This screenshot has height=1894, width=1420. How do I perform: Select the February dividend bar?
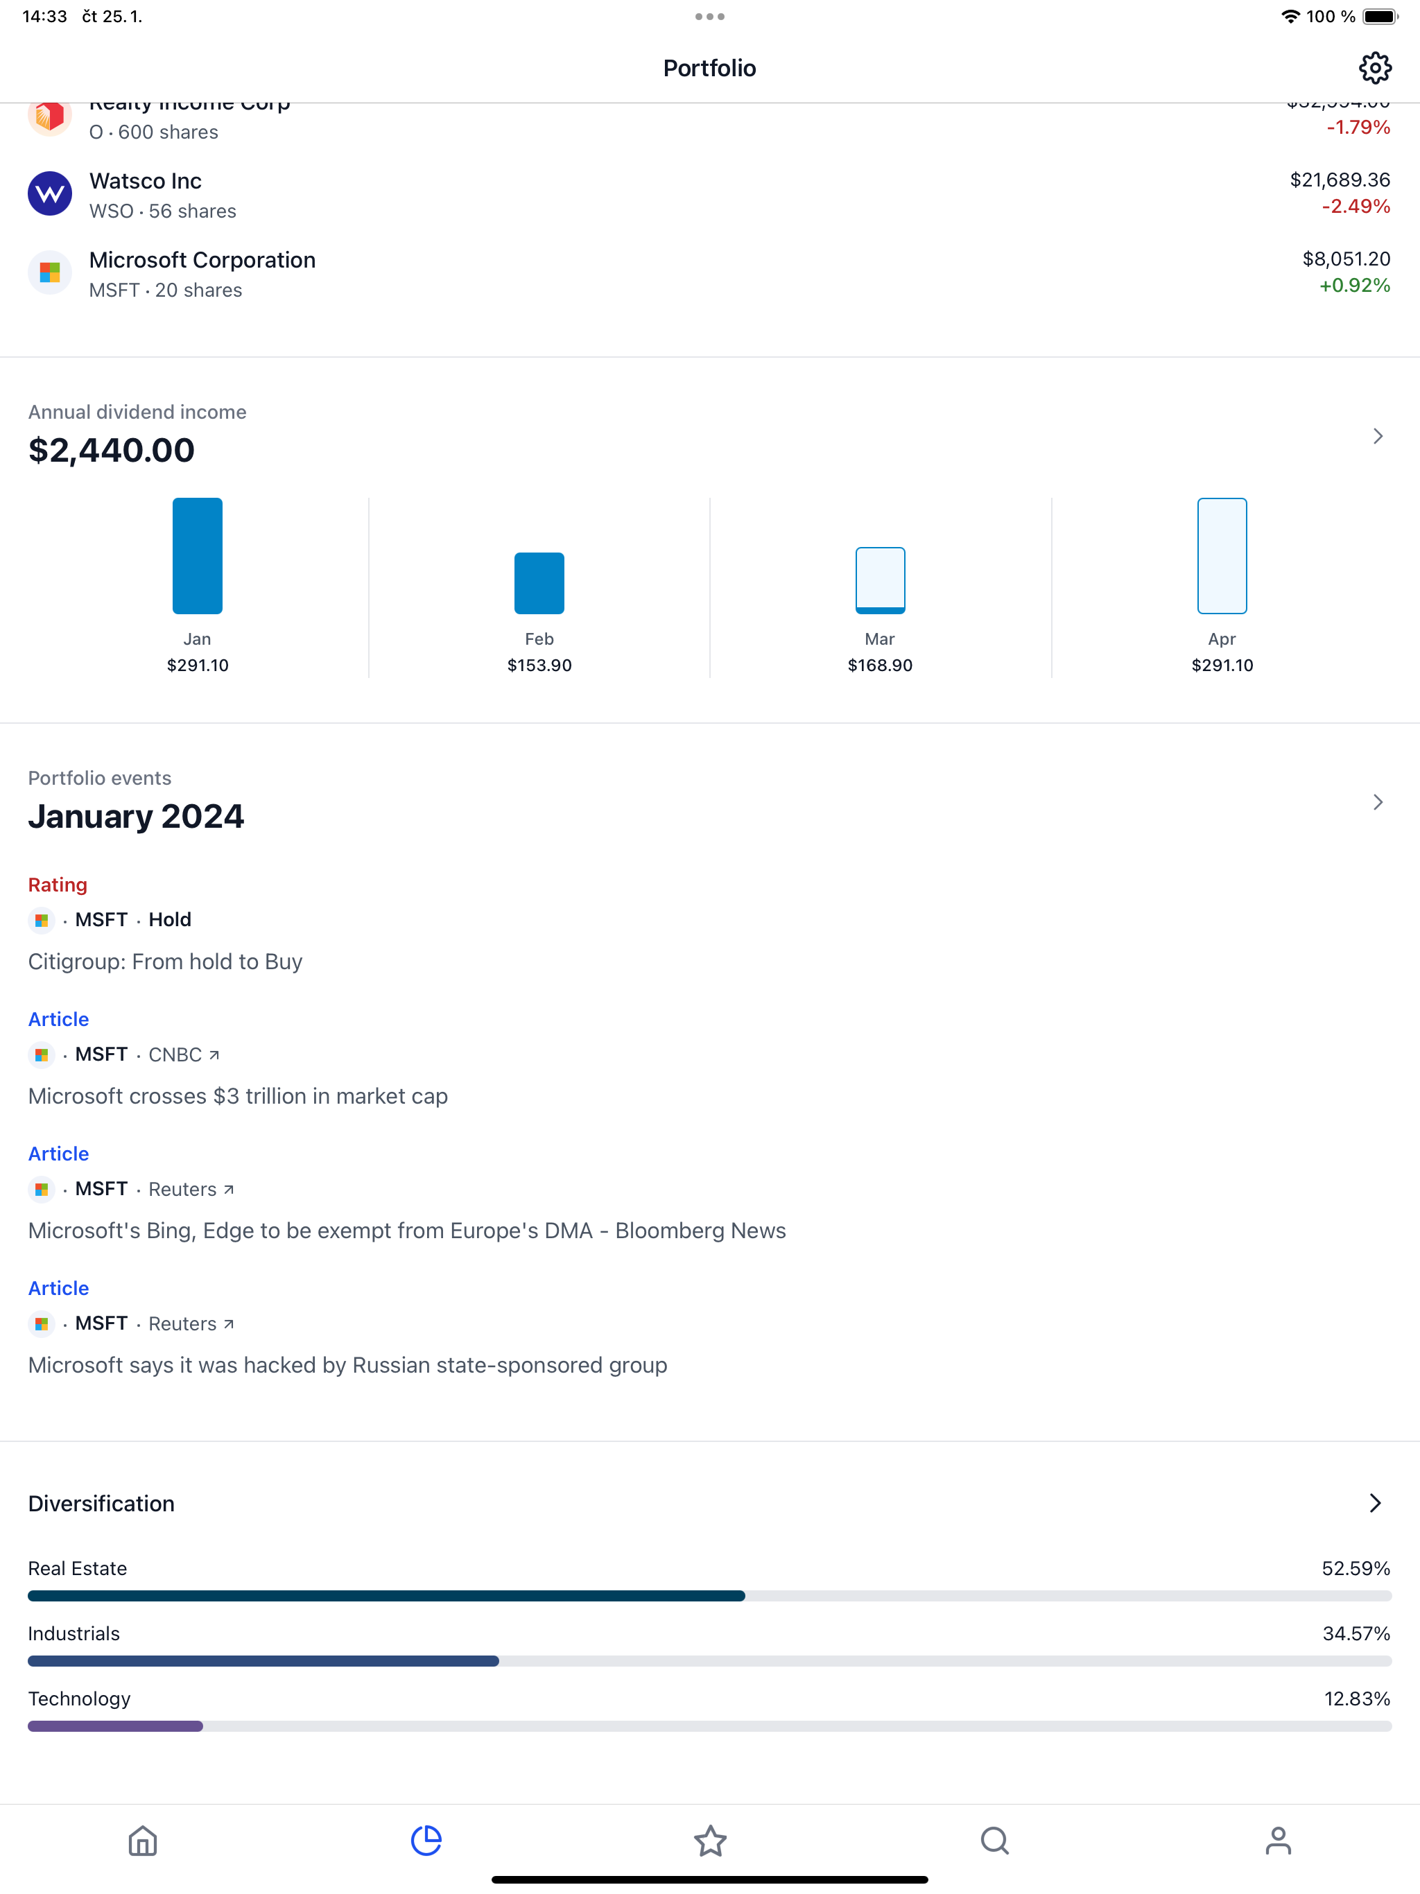tap(539, 583)
